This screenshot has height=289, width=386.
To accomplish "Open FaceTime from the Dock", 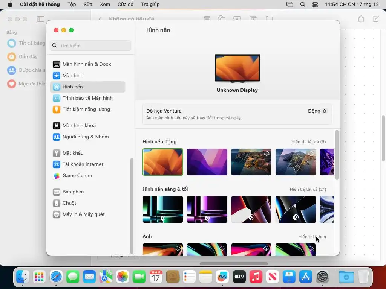I will coord(139,277).
